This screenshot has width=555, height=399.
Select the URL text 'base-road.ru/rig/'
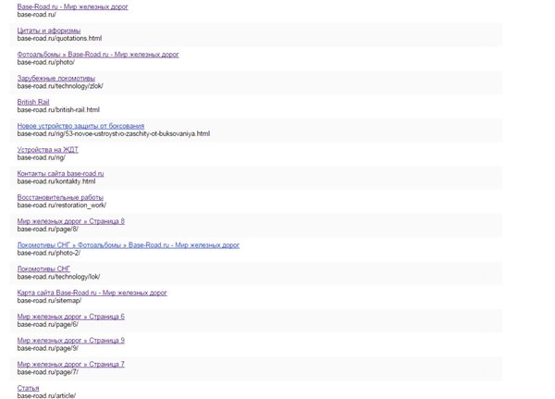click(42, 157)
